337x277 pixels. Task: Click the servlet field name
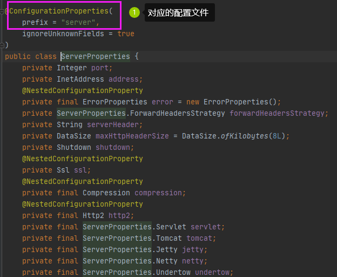pyautogui.click(x=206, y=227)
